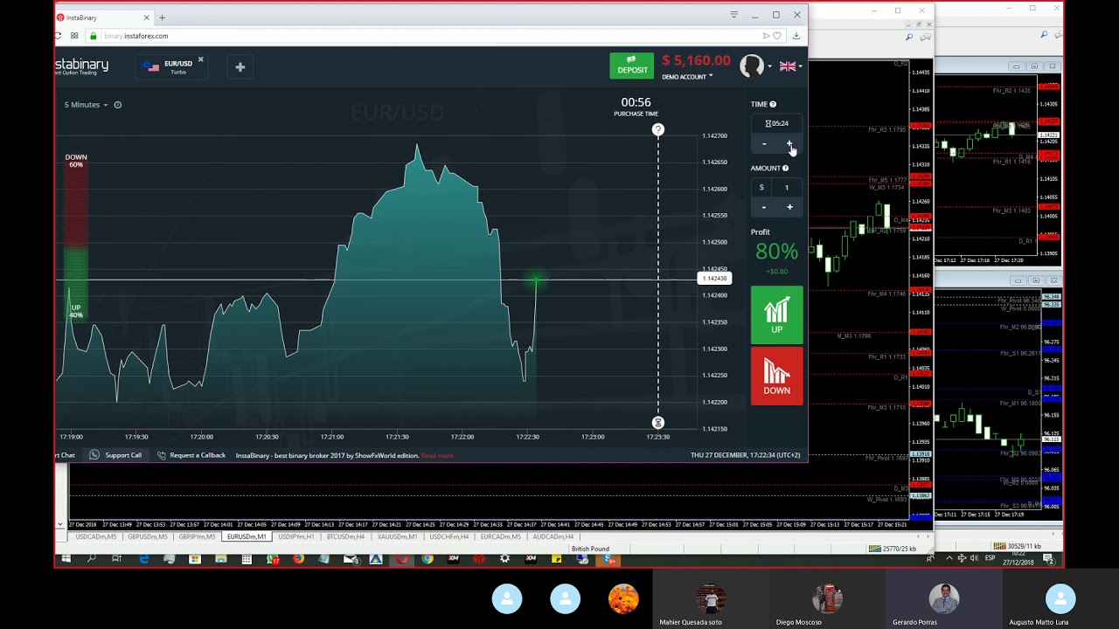
Task: Open a new browser tab
Action: 162,17
